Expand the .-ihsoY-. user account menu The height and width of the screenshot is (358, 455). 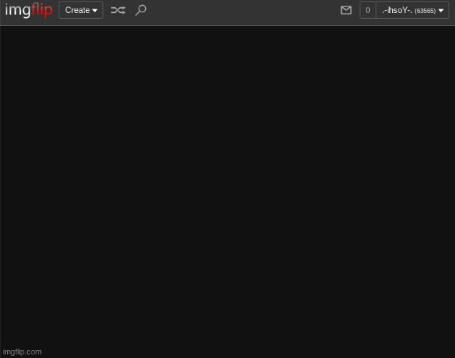412,10
